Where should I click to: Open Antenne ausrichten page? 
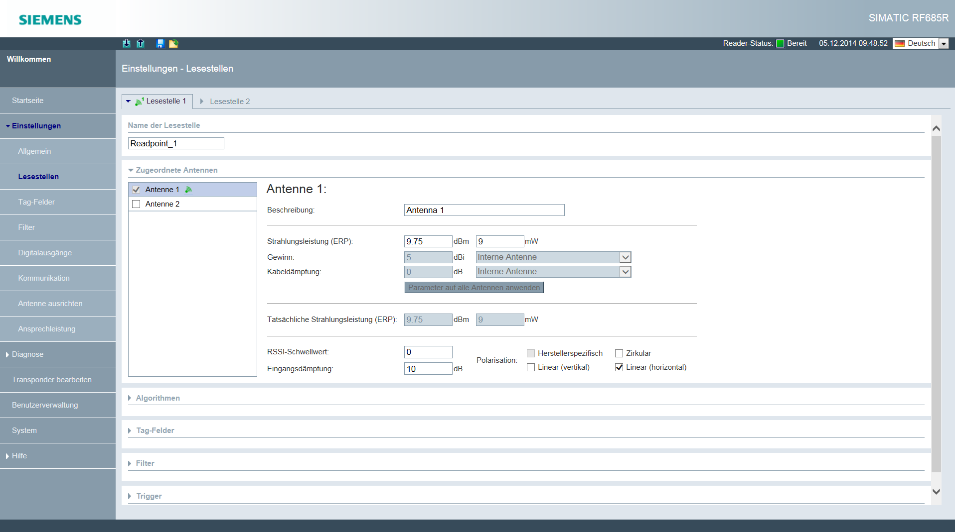(58, 304)
